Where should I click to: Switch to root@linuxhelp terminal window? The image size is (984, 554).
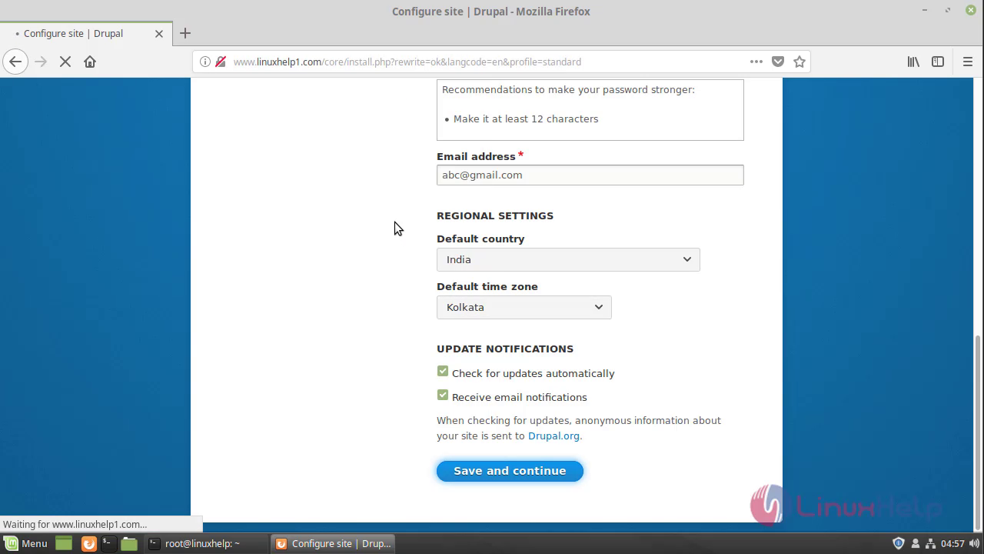(206, 543)
